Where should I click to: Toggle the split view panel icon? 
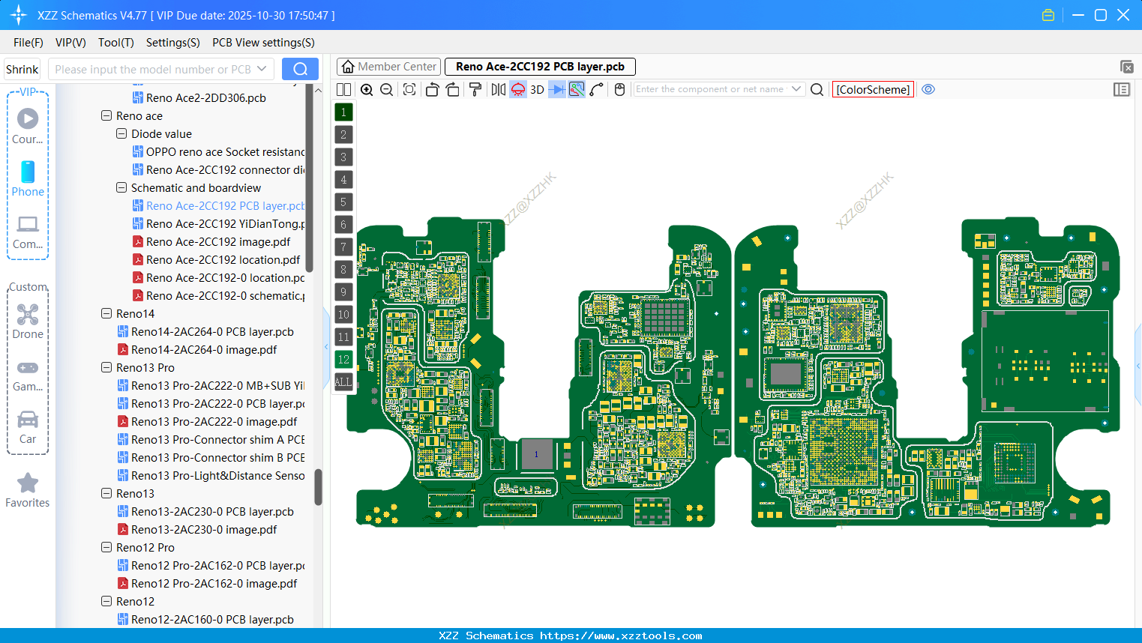pos(343,90)
